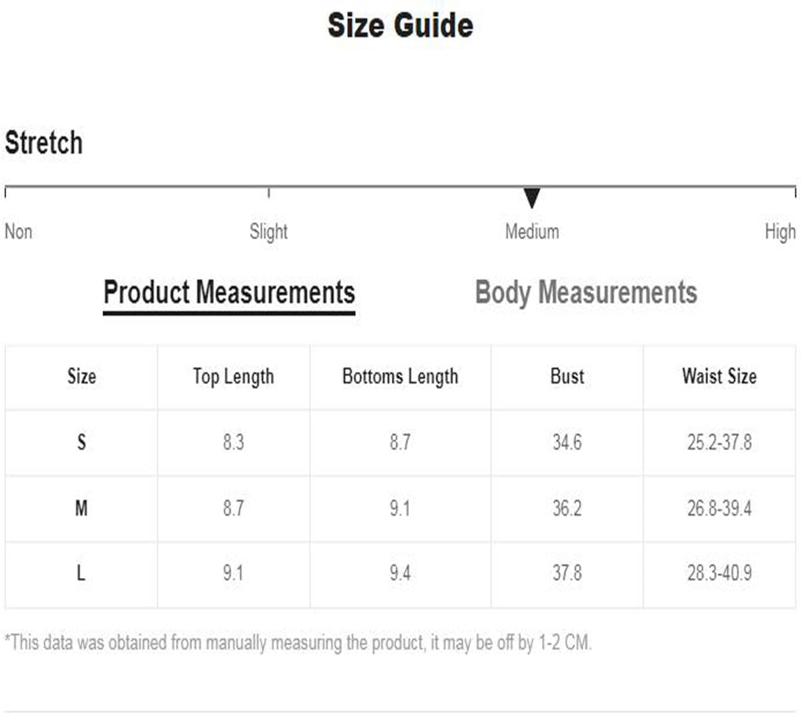Click the 36.2 bust cell
The width and height of the screenshot is (801, 714).
click(567, 509)
